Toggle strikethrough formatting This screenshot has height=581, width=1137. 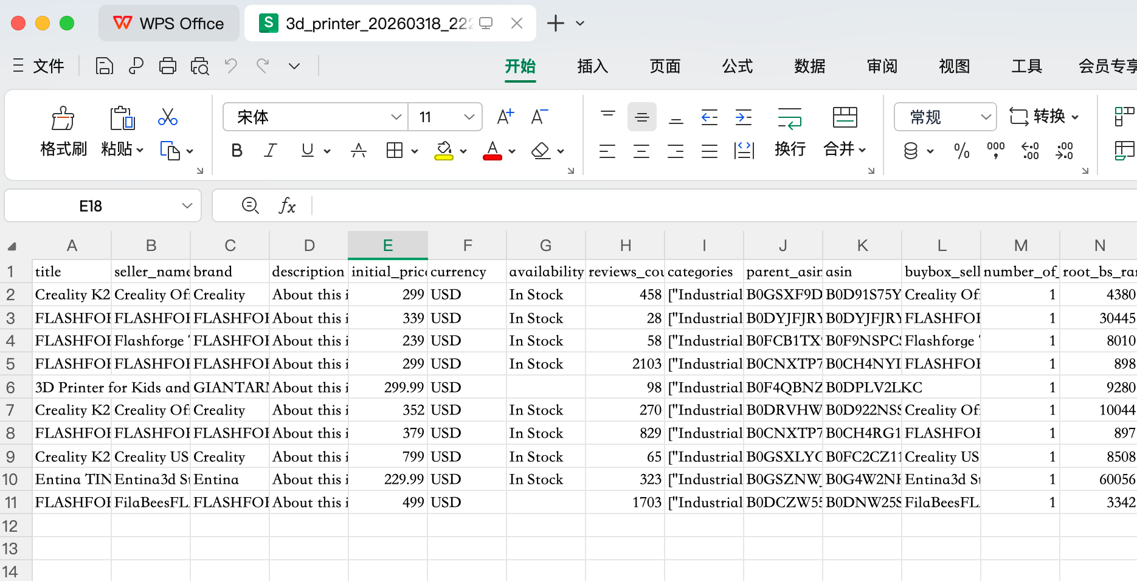pyautogui.click(x=359, y=151)
